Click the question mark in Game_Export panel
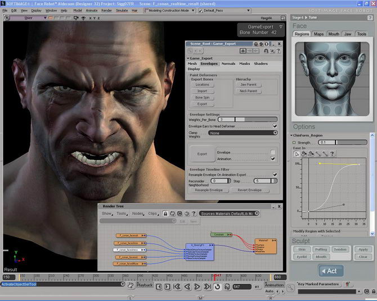Screen dimensions: 377x301 pyautogui.click(x=278, y=51)
